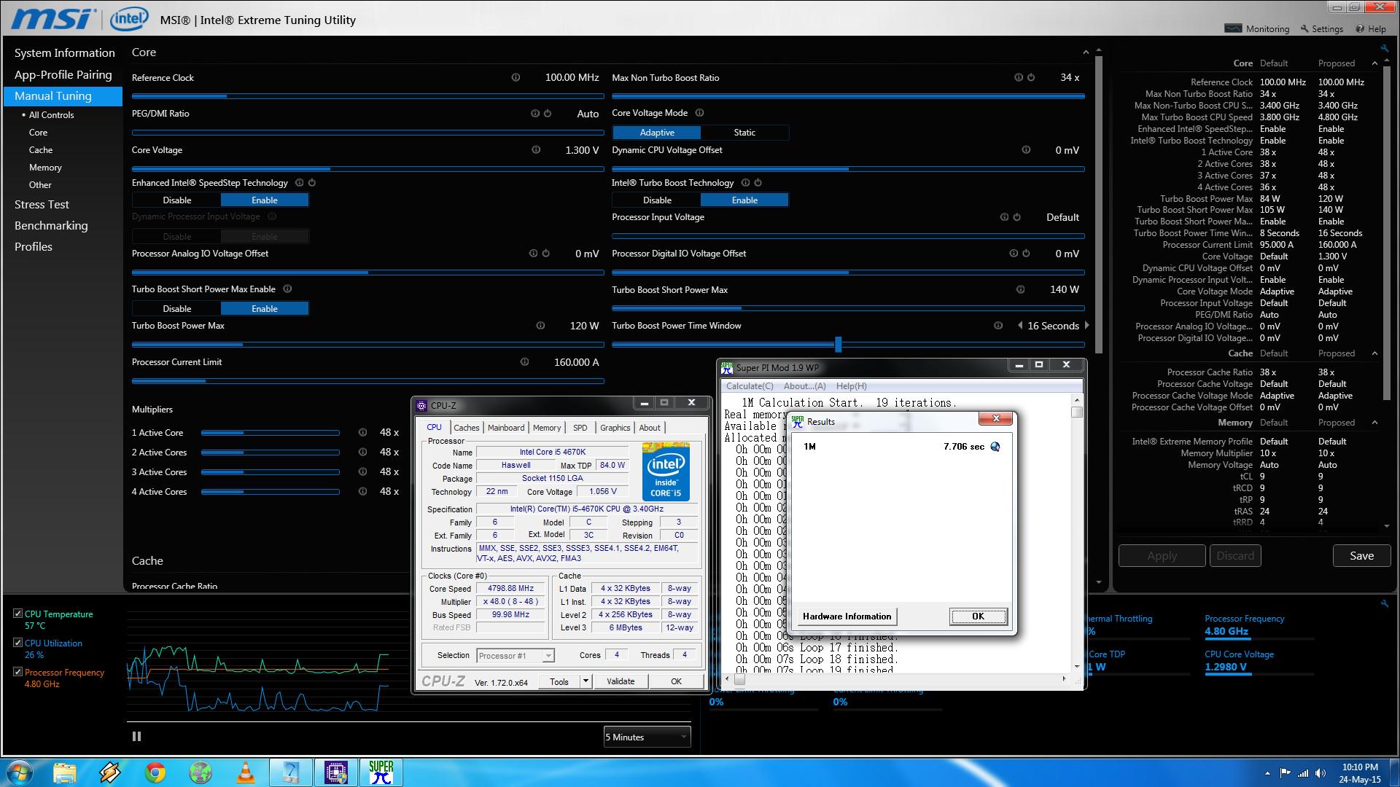Screen dimensions: 1400x787
Task: Click the reset icon beside Max Non Turbo Boost Ratio
Action: tap(1031, 77)
